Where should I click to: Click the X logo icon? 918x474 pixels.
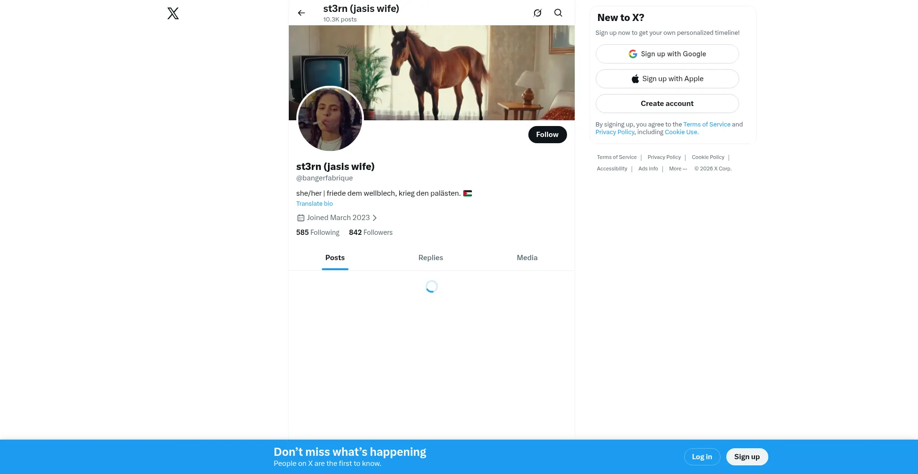(173, 13)
